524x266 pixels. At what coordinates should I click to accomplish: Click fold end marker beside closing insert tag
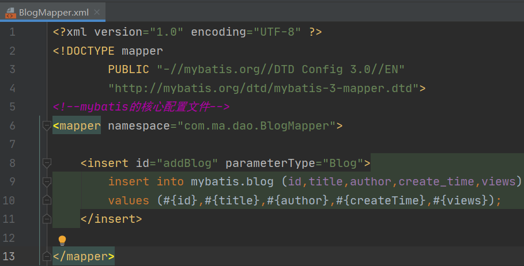pos(47,219)
